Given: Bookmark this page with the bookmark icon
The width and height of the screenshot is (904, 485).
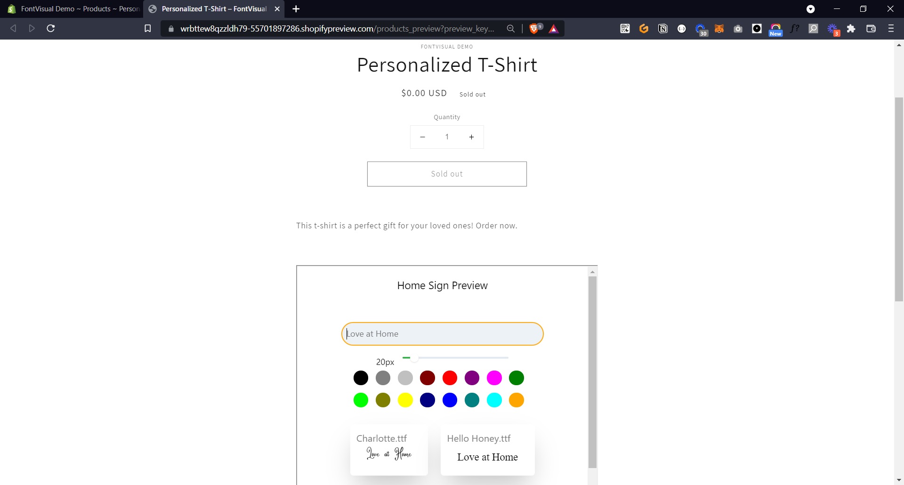Looking at the screenshot, I should [x=147, y=29].
